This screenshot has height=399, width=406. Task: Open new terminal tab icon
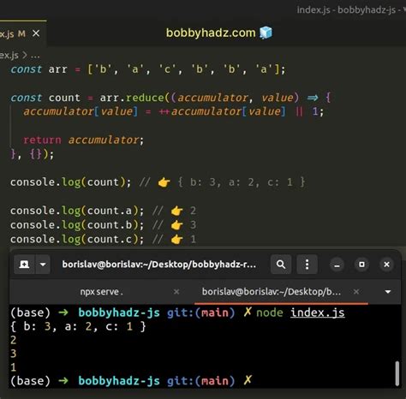[x=24, y=265]
